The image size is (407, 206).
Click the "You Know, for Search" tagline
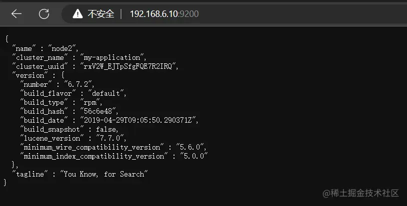104,174
